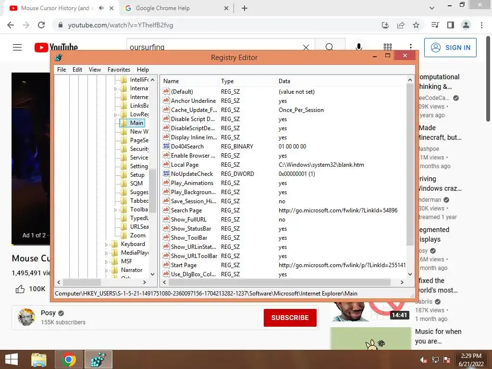Select the Search Page value icon
This screenshot has height=369, width=492.
(166, 210)
